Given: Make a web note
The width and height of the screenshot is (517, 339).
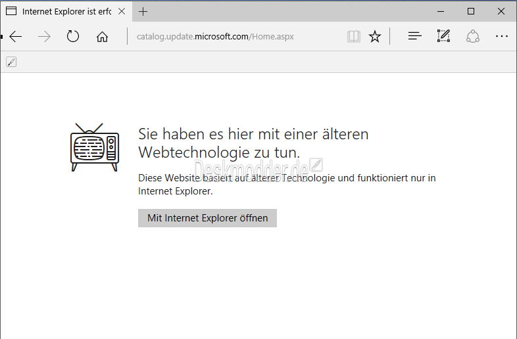Looking at the screenshot, I should click(x=443, y=35).
